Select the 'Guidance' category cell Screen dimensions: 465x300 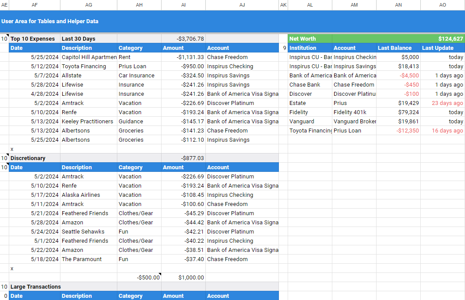[x=139, y=122]
